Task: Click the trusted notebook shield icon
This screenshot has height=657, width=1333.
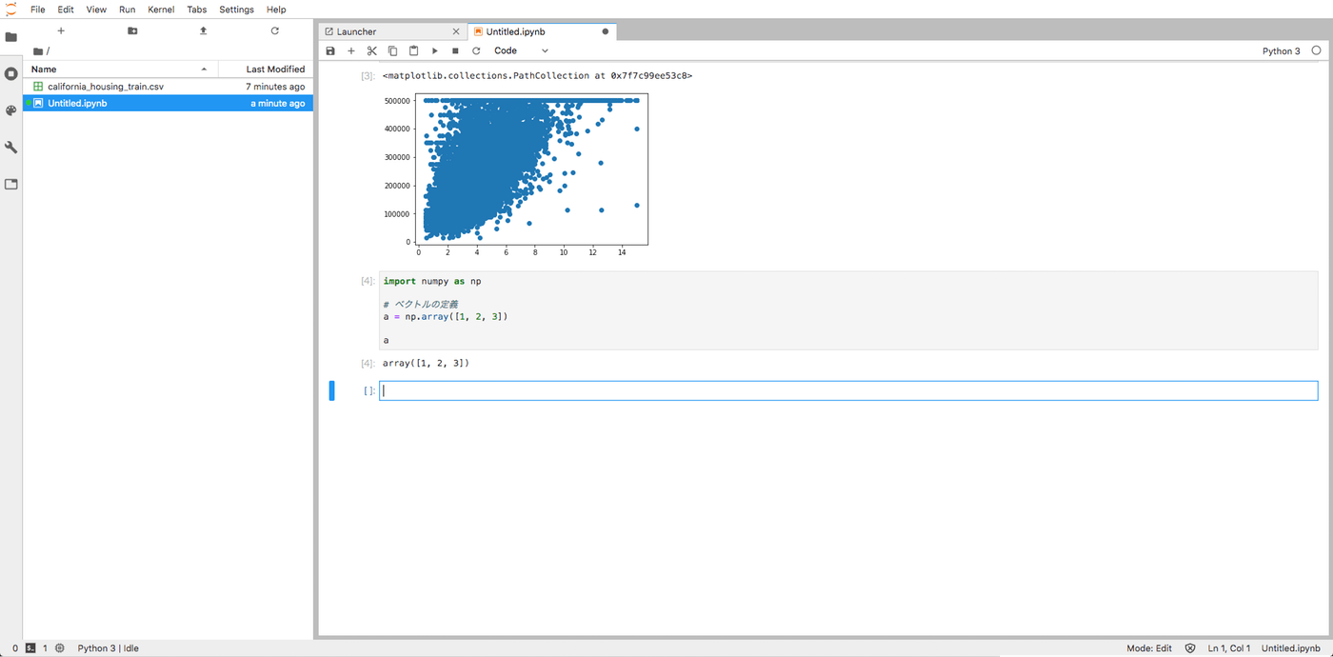Action: click(x=1190, y=647)
